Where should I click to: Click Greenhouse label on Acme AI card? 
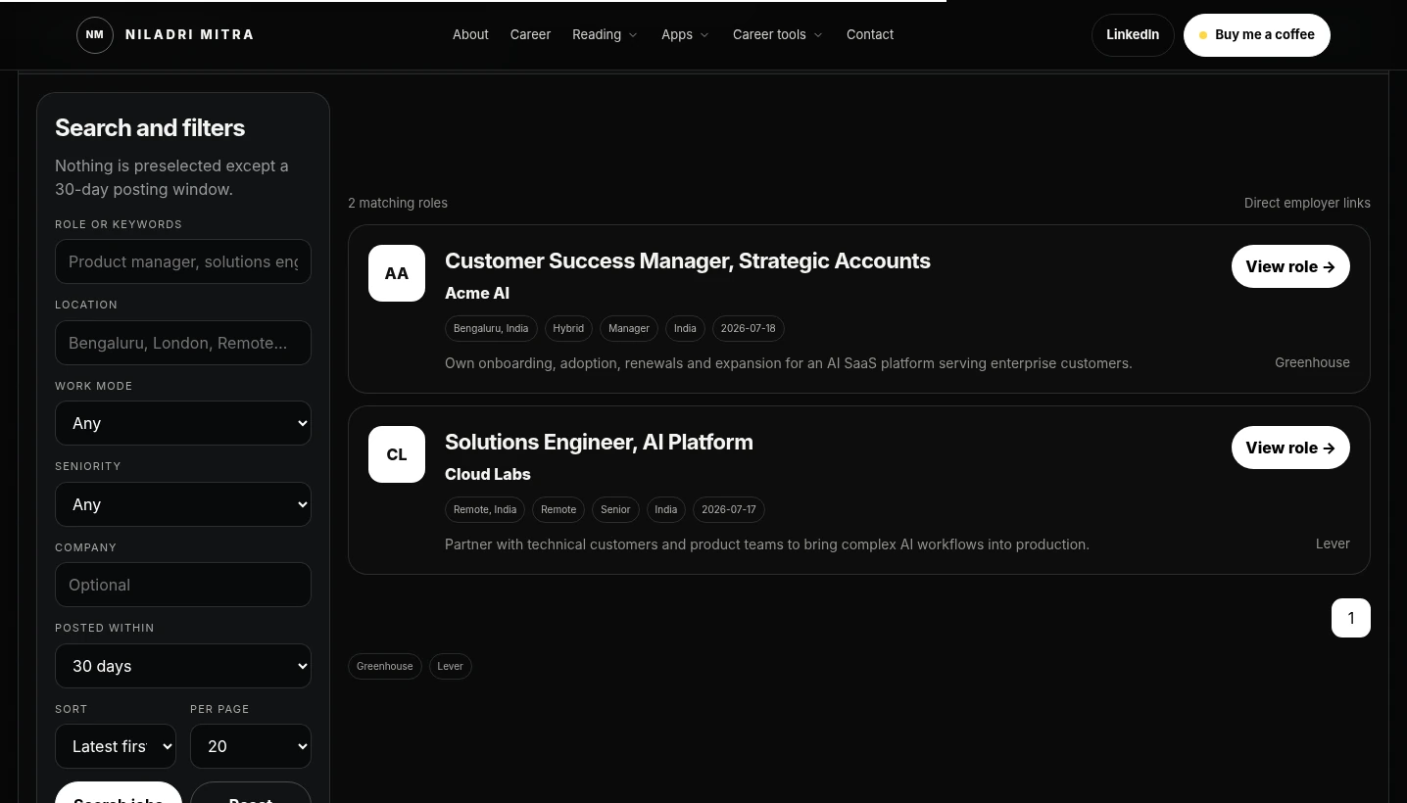(1312, 362)
